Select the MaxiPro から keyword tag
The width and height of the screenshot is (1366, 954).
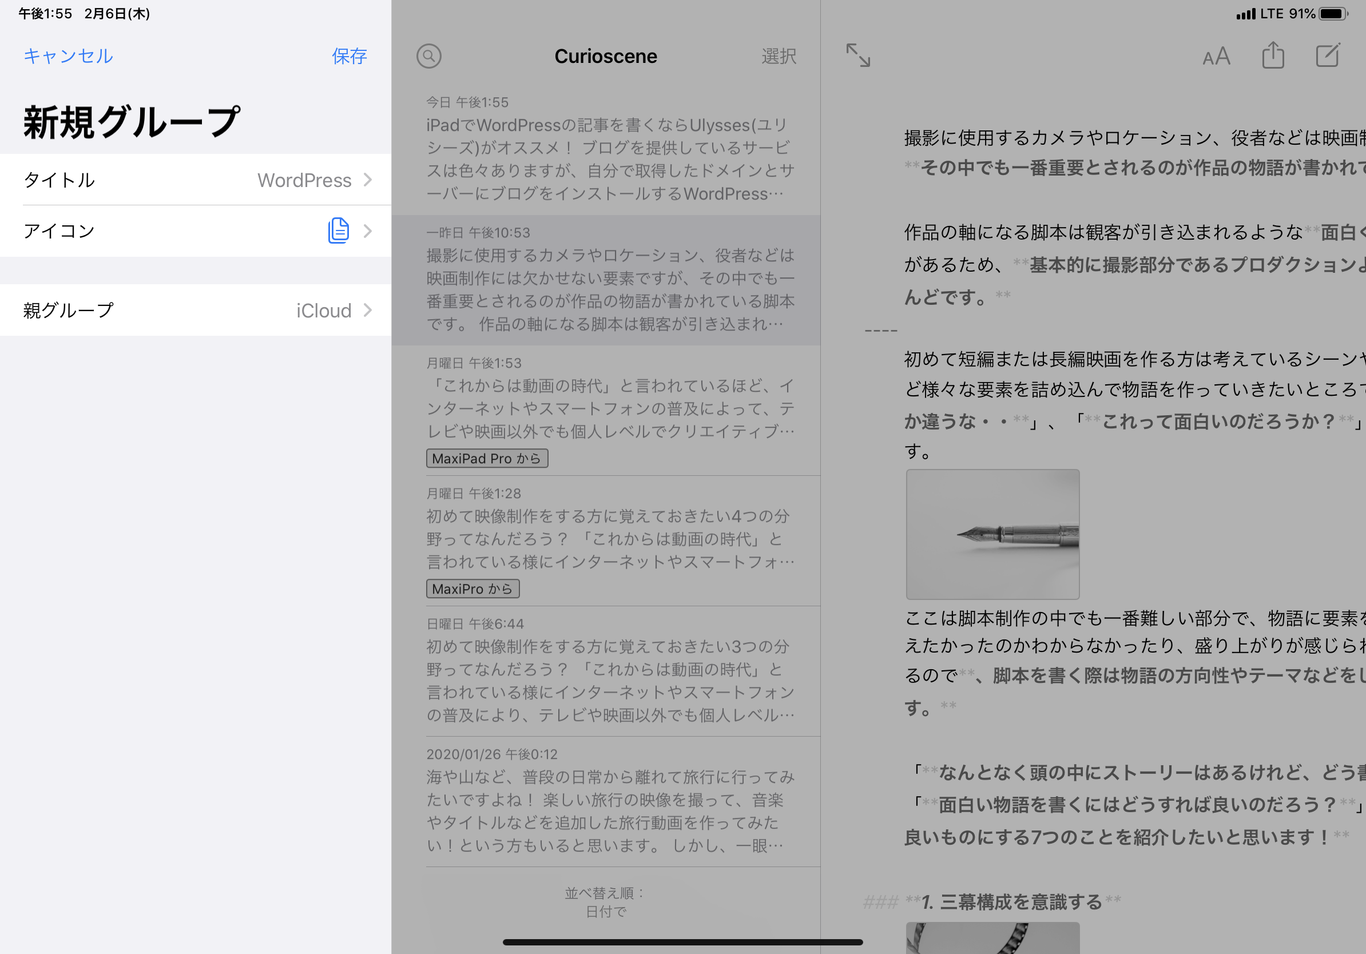pos(472,589)
